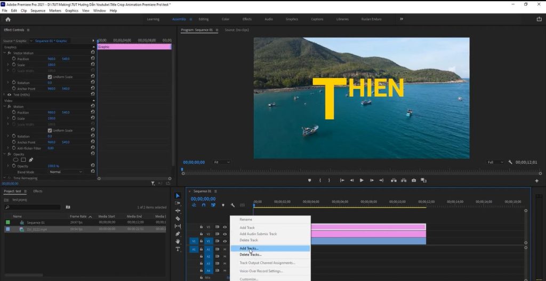Expand Anti-flicker Filter property

pyautogui.click(x=8, y=148)
